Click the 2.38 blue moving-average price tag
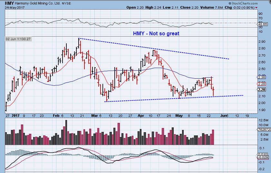Image resolution: width=271 pixels, height=173 pixels. (x=262, y=77)
